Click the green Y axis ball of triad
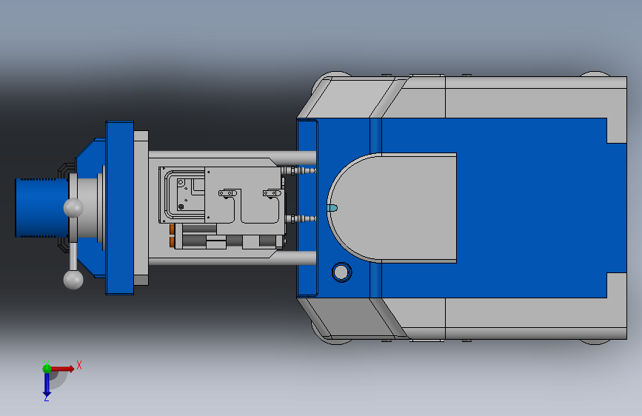 pos(47,369)
